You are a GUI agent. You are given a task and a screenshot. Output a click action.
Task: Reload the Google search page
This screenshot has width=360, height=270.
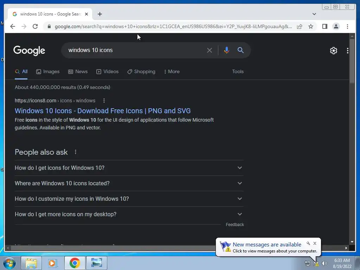[35, 26]
